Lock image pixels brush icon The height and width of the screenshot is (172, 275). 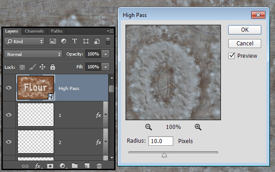[33, 67]
